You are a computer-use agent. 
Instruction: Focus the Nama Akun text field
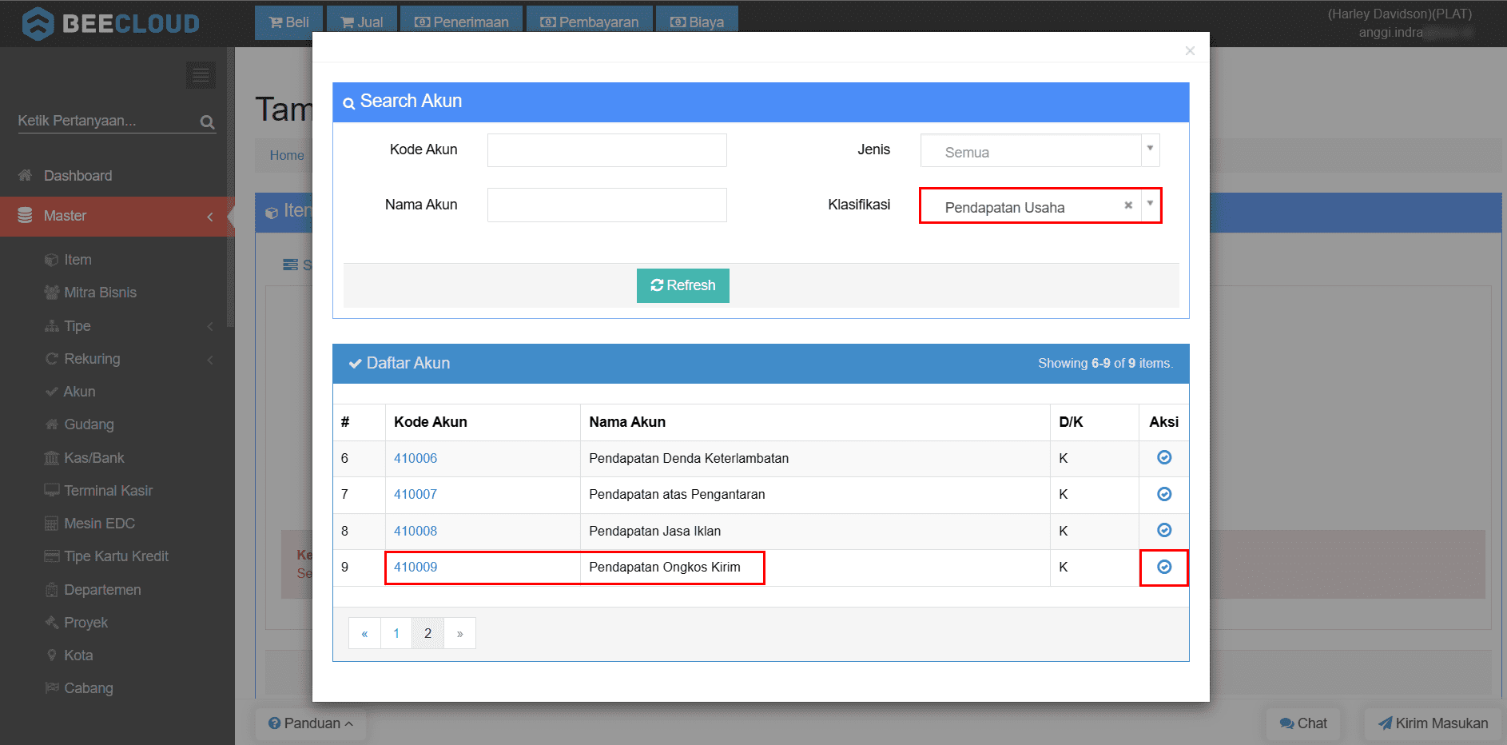click(x=606, y=205)
